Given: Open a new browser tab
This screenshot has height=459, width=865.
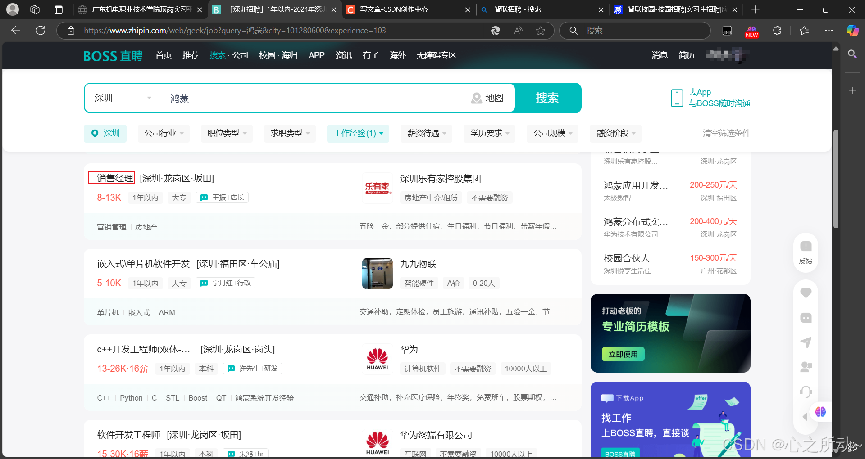Looking at the screenshot, I should point(756,9).
